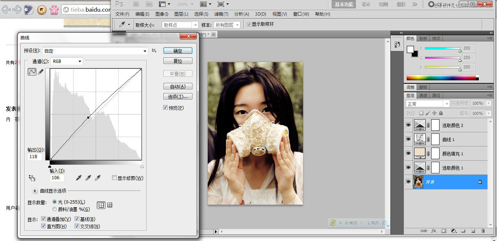
Task: Pick the white point eyedropper
Action: (x=98, y=177)
